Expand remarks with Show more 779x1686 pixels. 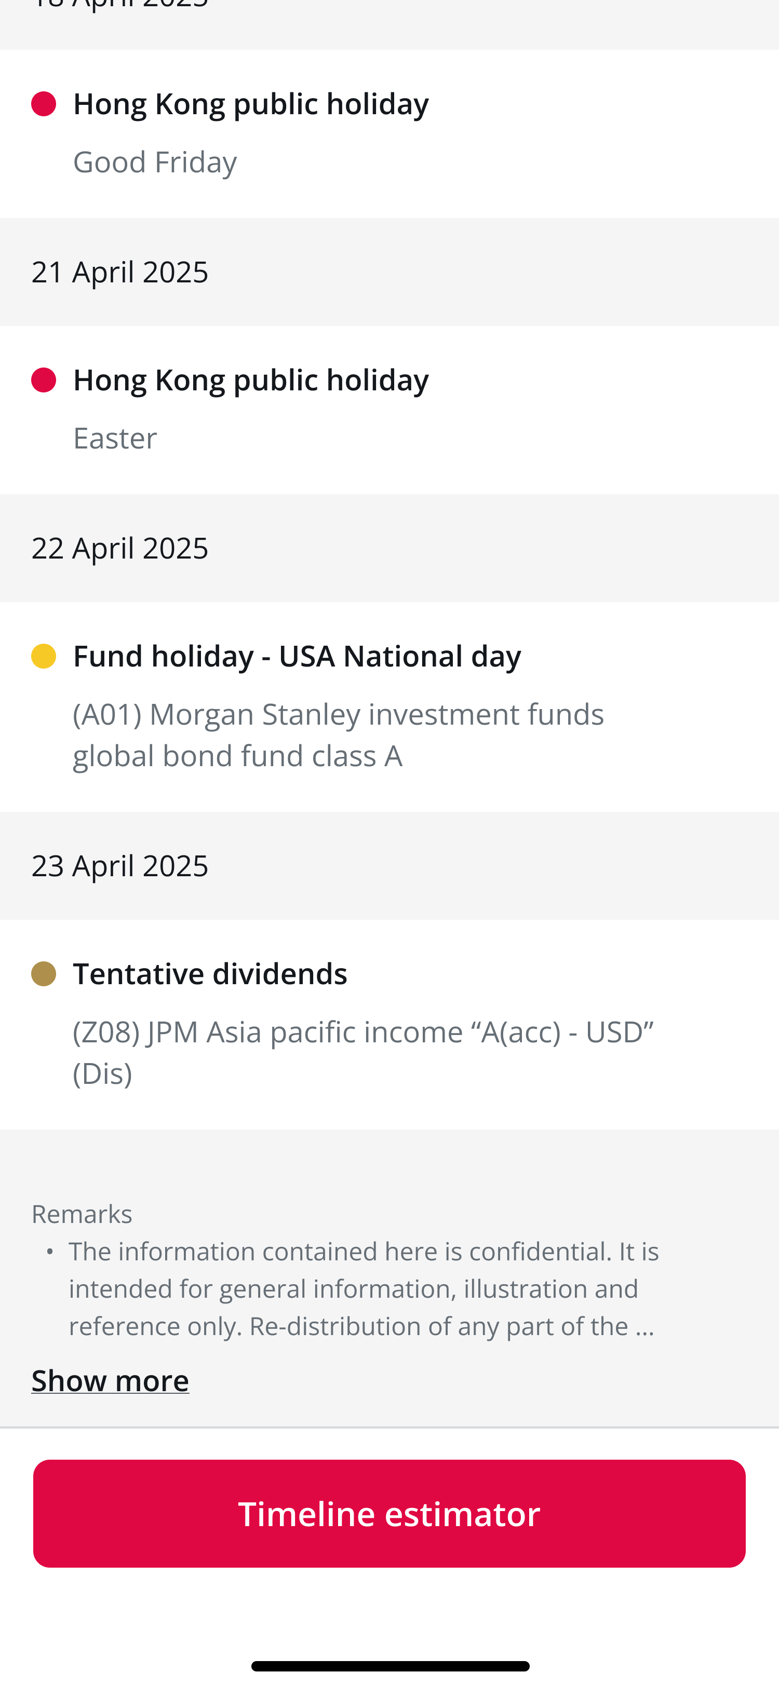[110, 1380]
